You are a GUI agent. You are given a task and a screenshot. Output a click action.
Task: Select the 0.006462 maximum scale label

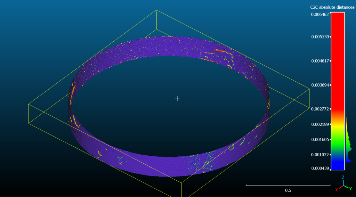click(319, 15)
